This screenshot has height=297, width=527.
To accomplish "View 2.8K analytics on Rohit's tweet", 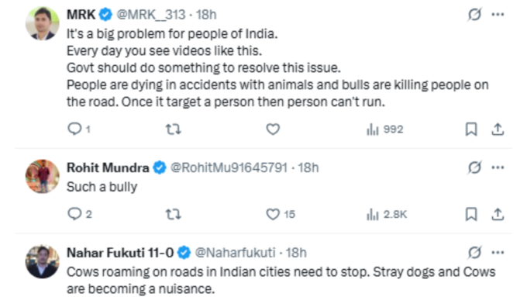I will pyautogui.click(x=387, y=214).
